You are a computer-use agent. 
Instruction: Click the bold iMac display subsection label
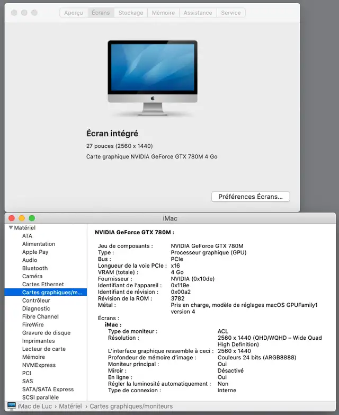coord(113,325)
